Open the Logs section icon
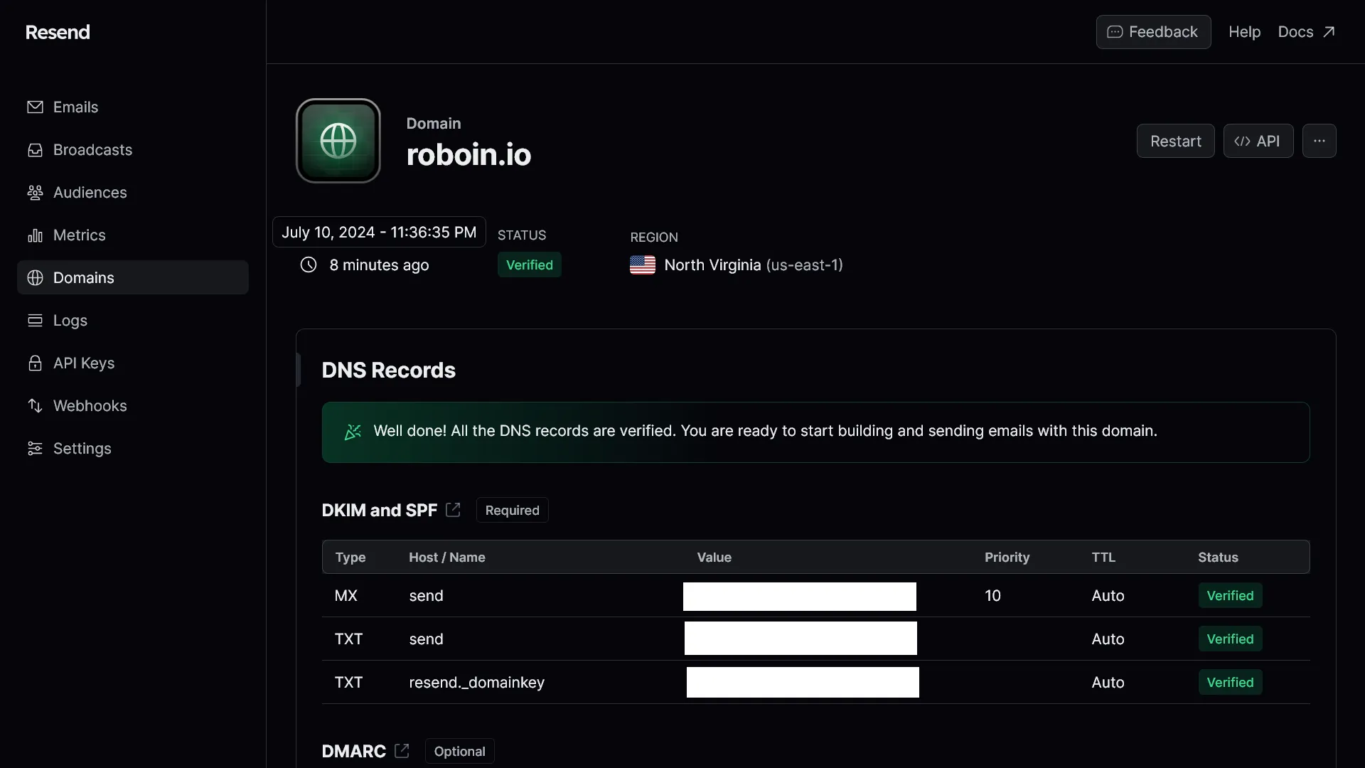Viewport: 1365px width, 768px height. pos(33,320)
